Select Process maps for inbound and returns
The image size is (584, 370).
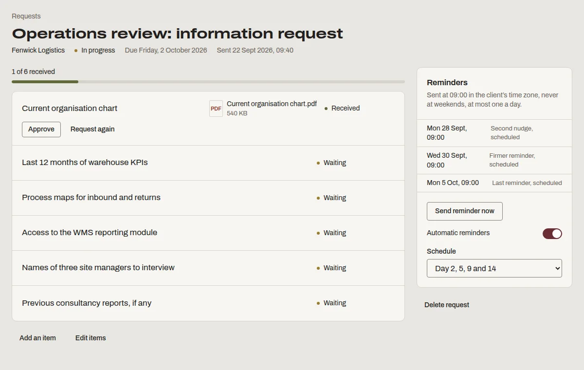[x=208, y=198]
